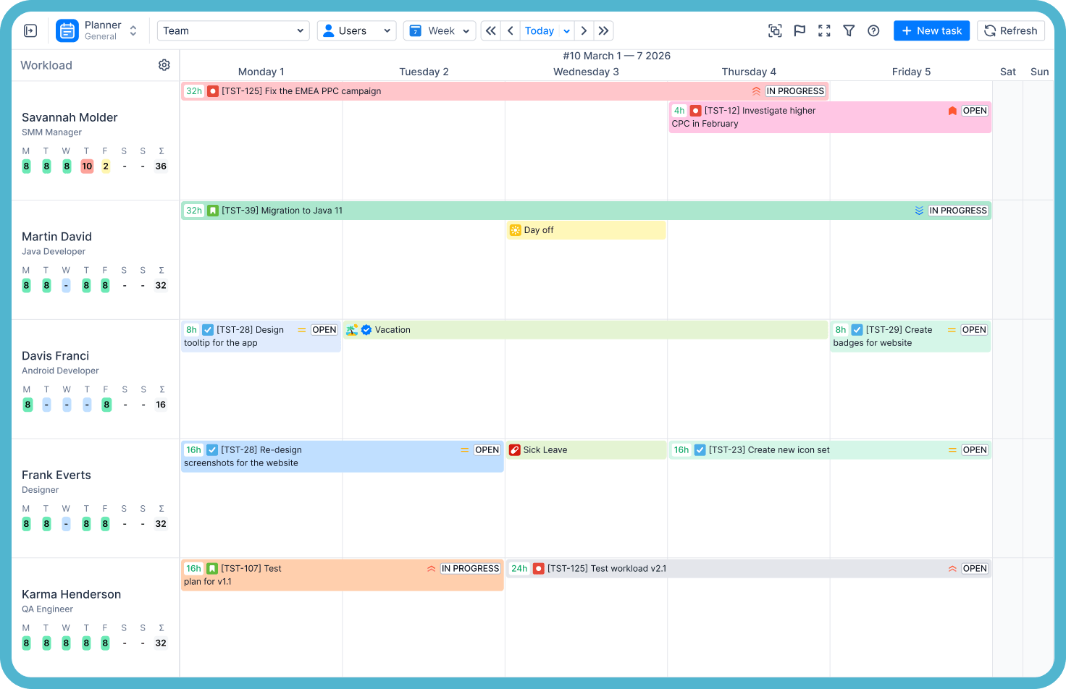Click OPEN status on TST-12 task
The width and height of the screenshot is (1066, 689).
(x=975, y=111)
